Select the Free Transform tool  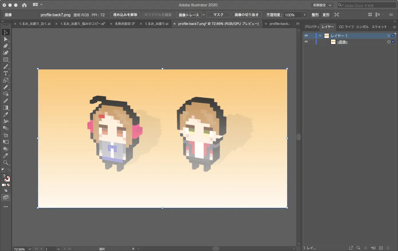point(5,142)
